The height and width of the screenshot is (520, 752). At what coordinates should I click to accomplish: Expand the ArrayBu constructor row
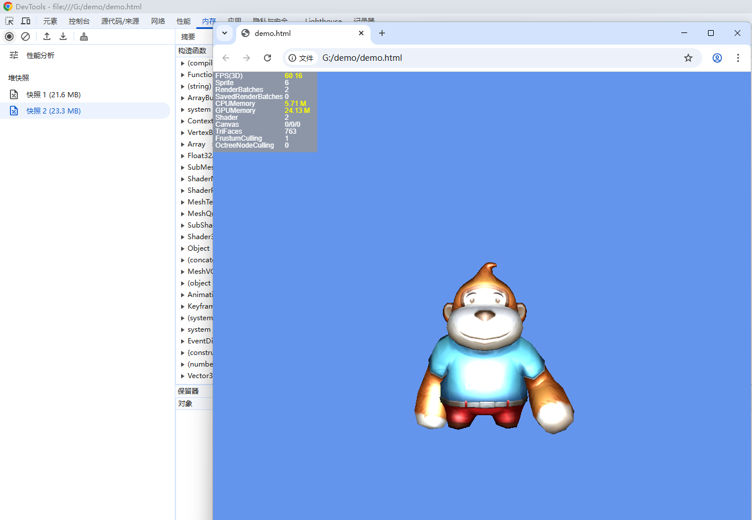[182, 98]
